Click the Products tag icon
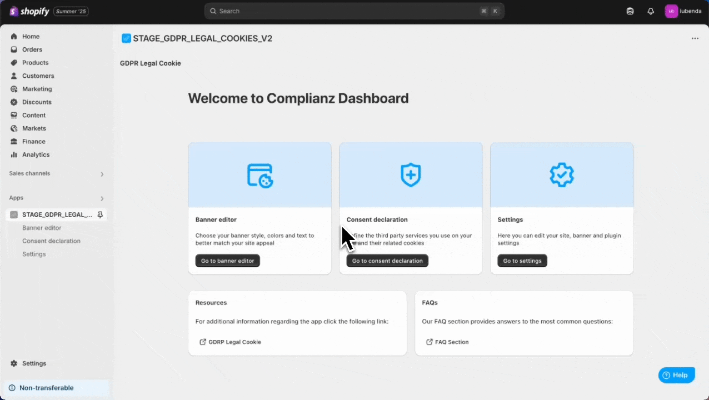 (x=14, y=63)
